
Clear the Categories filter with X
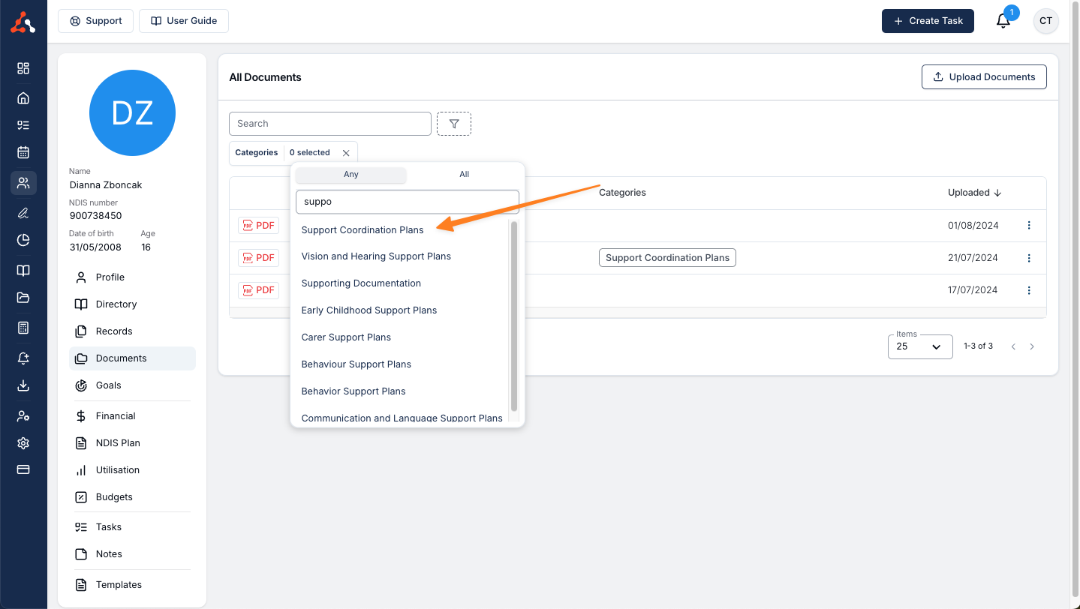click(346, 153)
